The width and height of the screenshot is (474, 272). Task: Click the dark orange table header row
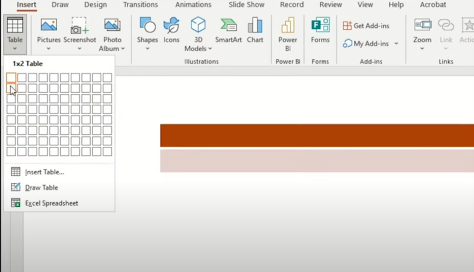317,135
